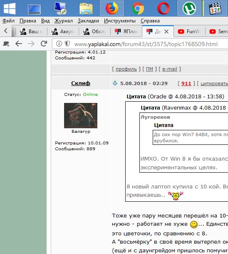Image resolution: width=228 pixels, height=254 pixels.
Task: Open uTorrent from taskbar
Action: pyautogui.click(x=189, y=8)
